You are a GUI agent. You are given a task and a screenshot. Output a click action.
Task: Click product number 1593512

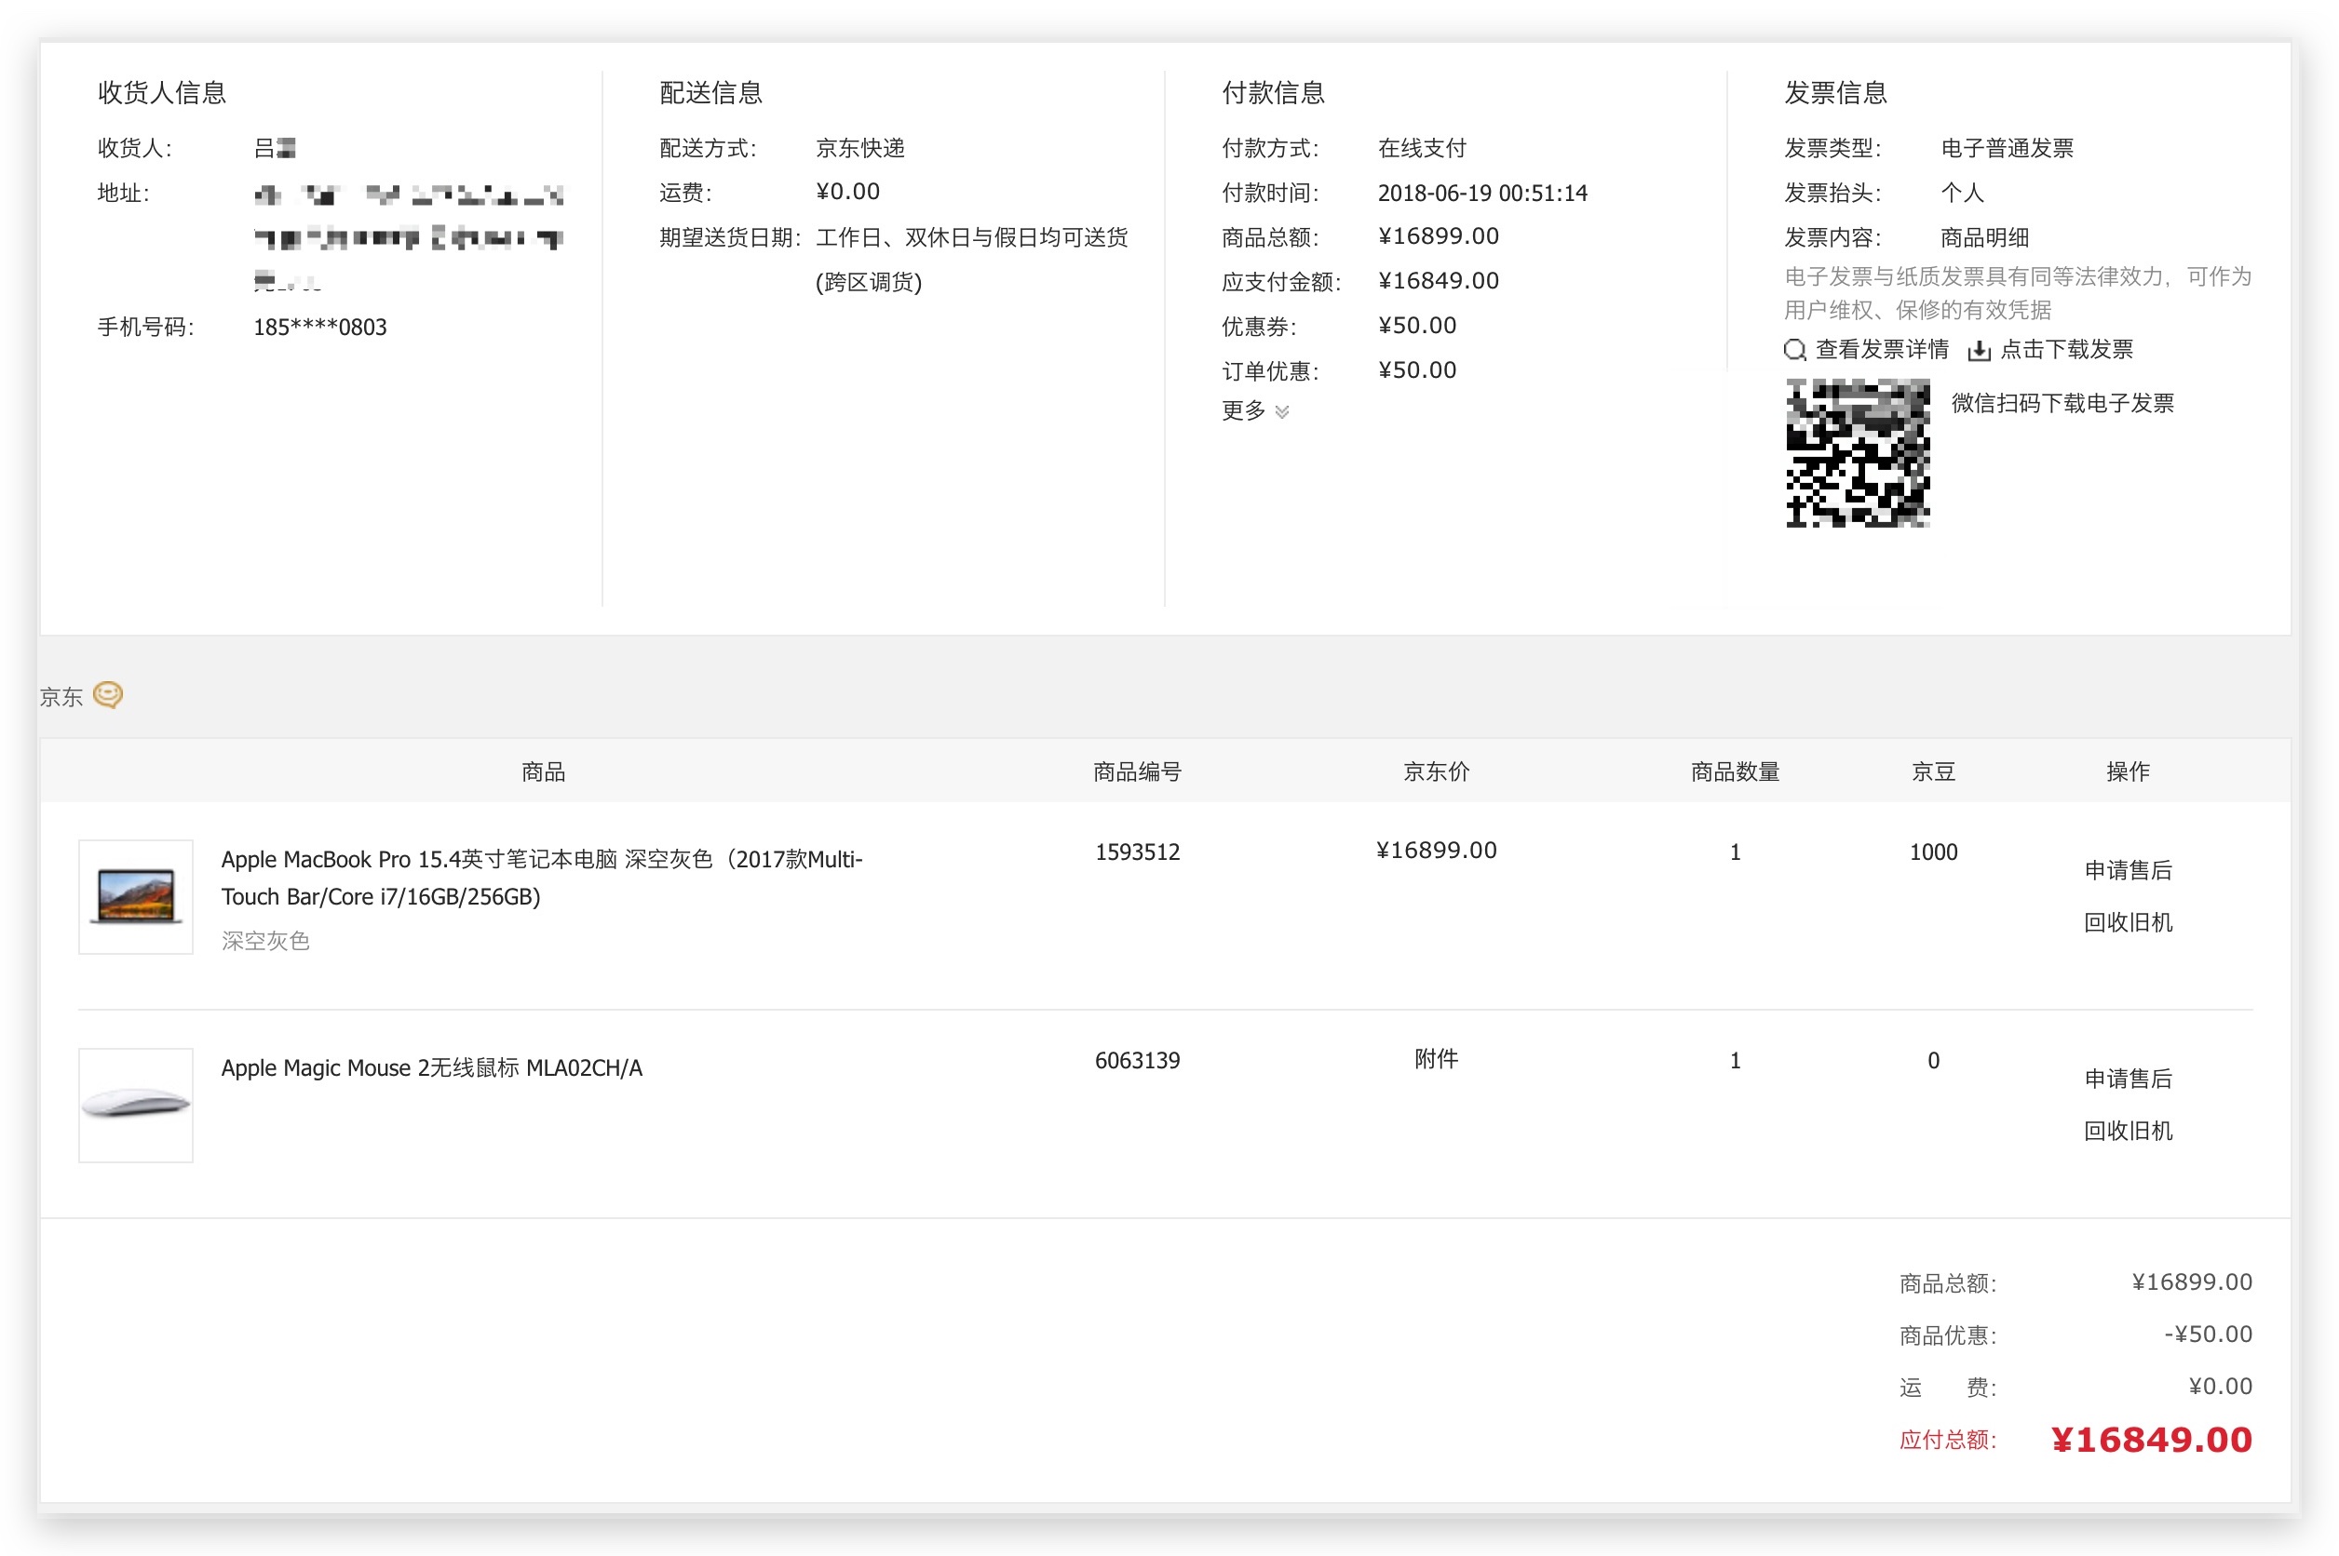click(x=1137, y=852)
